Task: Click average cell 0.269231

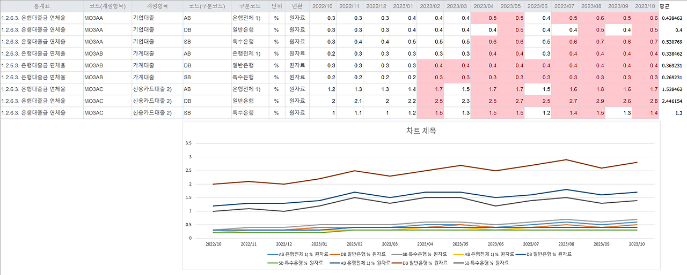Action: click(x=672, y=77)
